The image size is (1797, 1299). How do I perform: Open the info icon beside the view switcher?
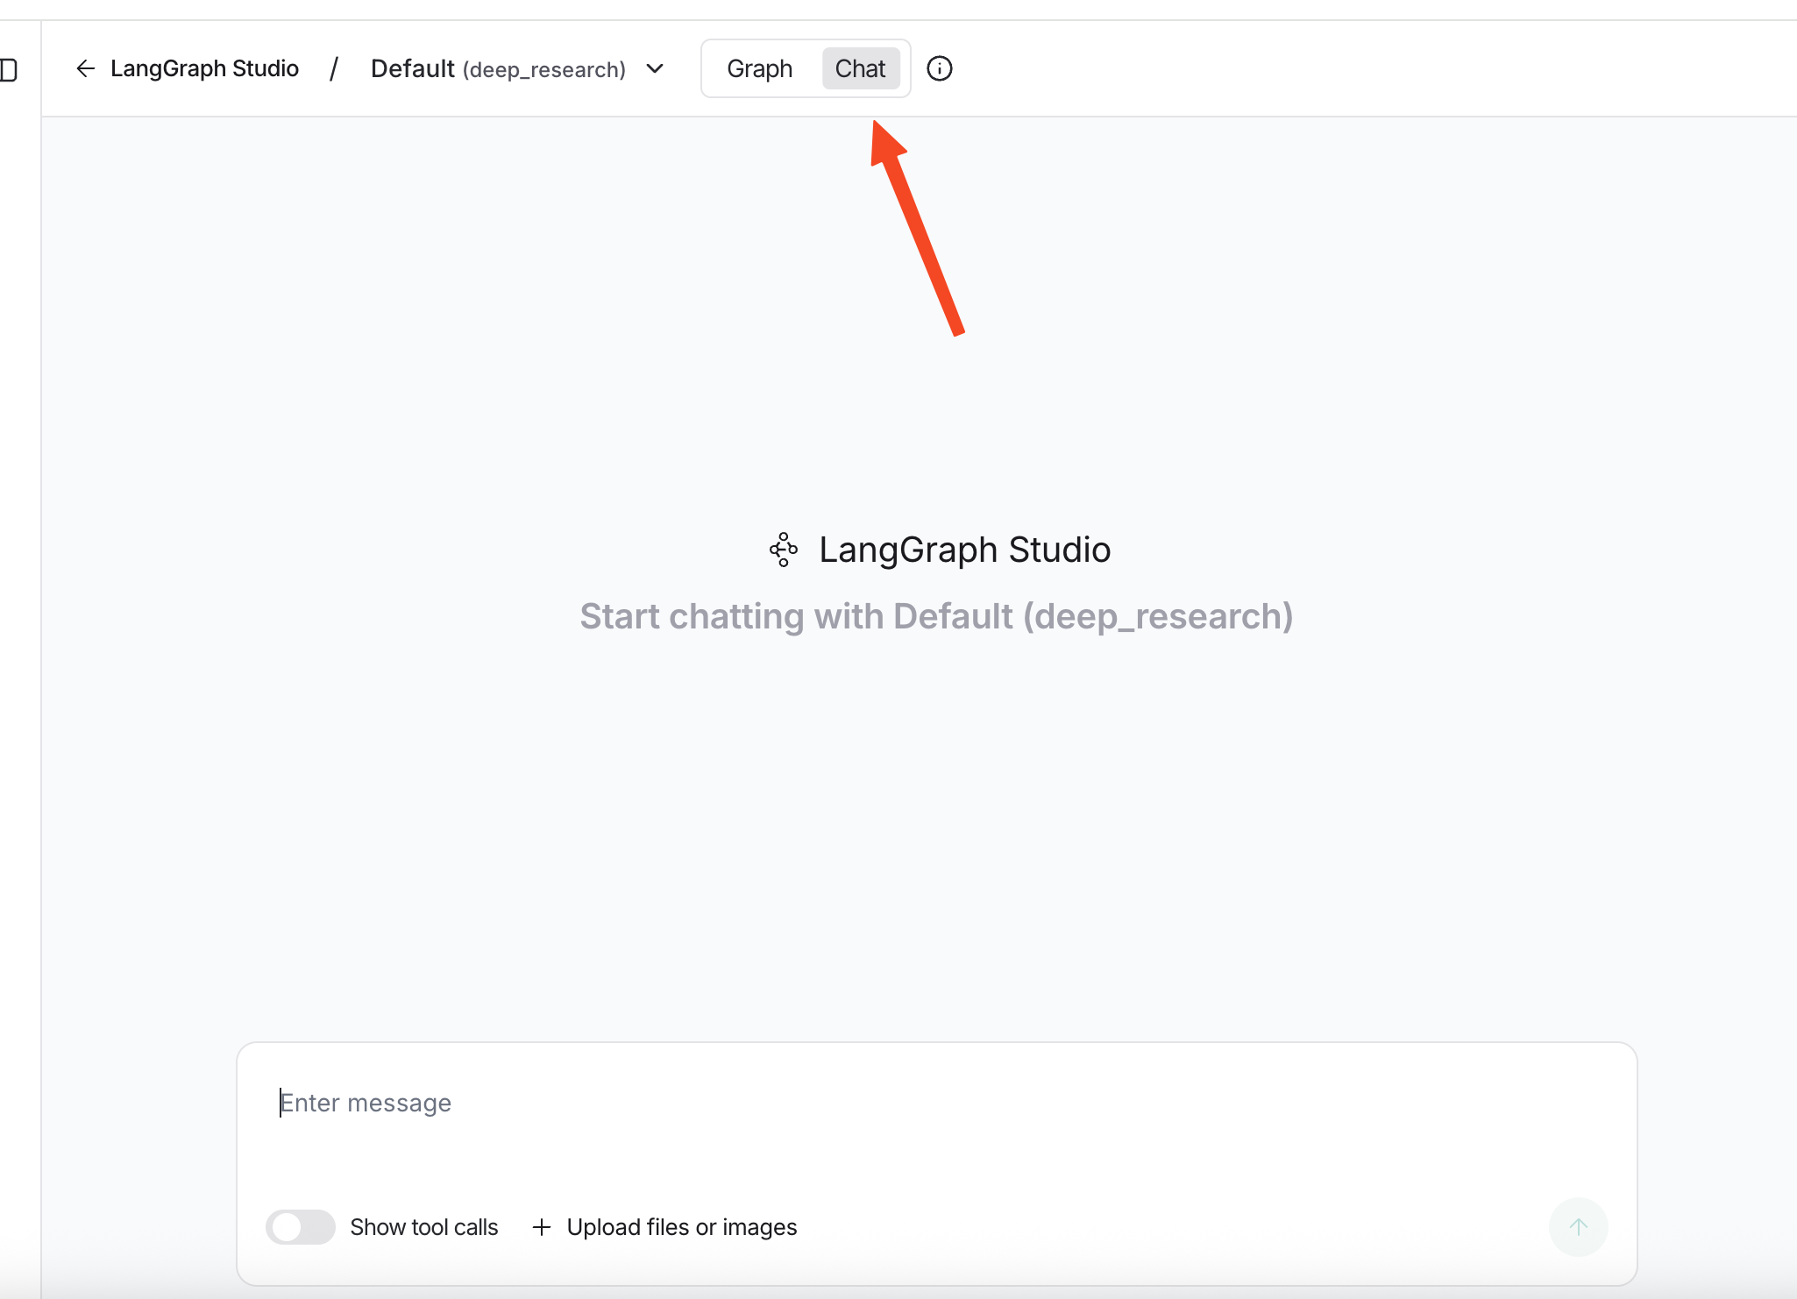pyautogui.click(x=940, y=68)
